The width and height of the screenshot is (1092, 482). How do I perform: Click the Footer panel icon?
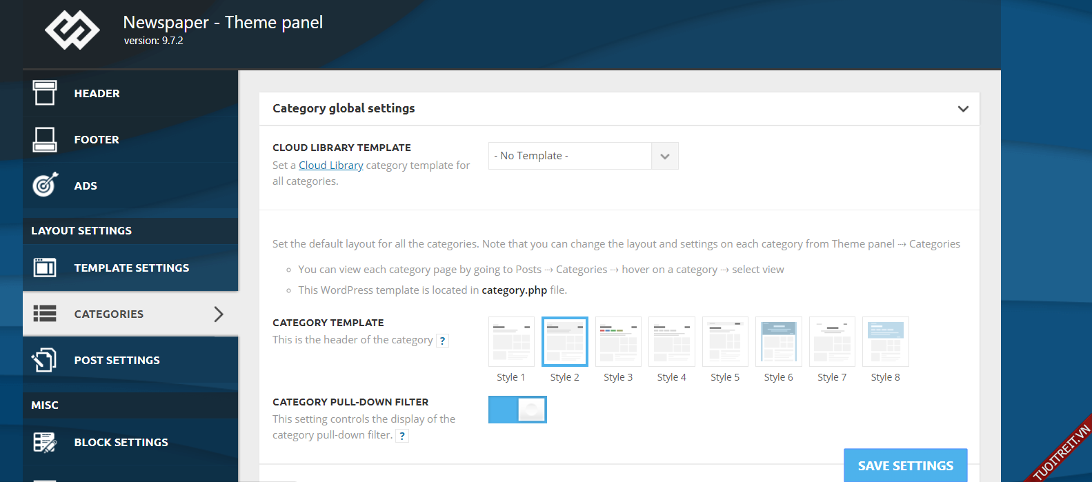pos(45,139)
